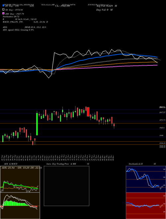Click the 'Stochastics: 20.72' readout
Viewport: 166px width, 219px height.
11,17
